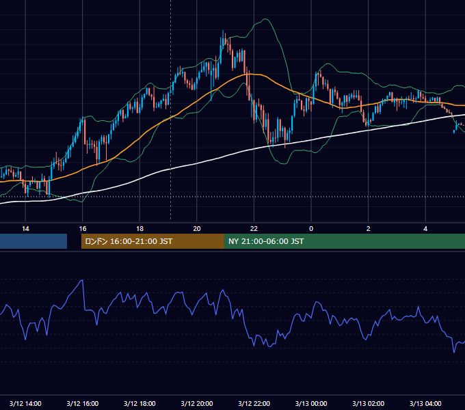Click the 3/12 14:00 date label
The image size is (465, 410).
click(x=25, y=403)
